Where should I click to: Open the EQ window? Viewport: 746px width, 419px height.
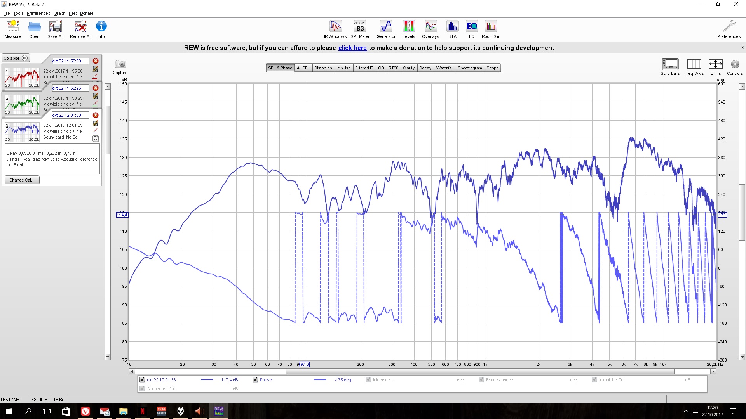(x=472, y=29)
